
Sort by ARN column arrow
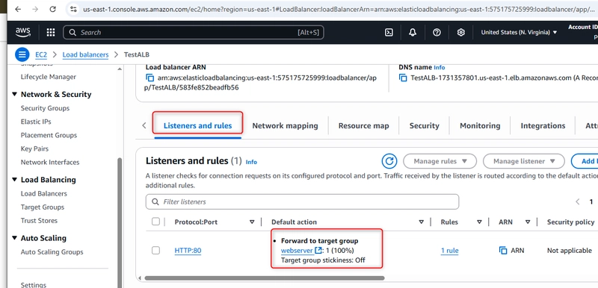click(528, 222)
